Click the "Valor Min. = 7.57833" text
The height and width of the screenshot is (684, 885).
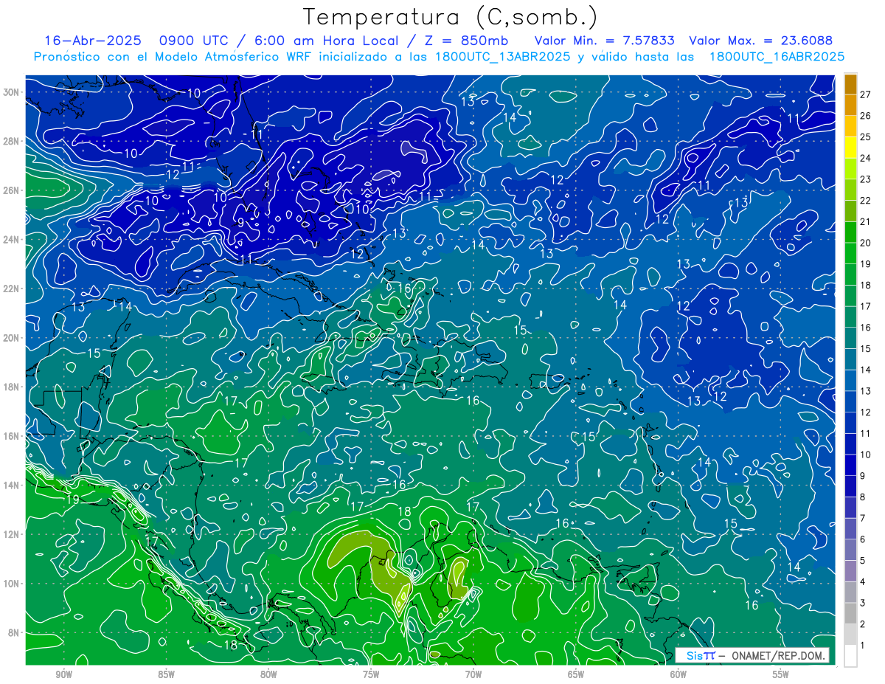pos(605,41)
